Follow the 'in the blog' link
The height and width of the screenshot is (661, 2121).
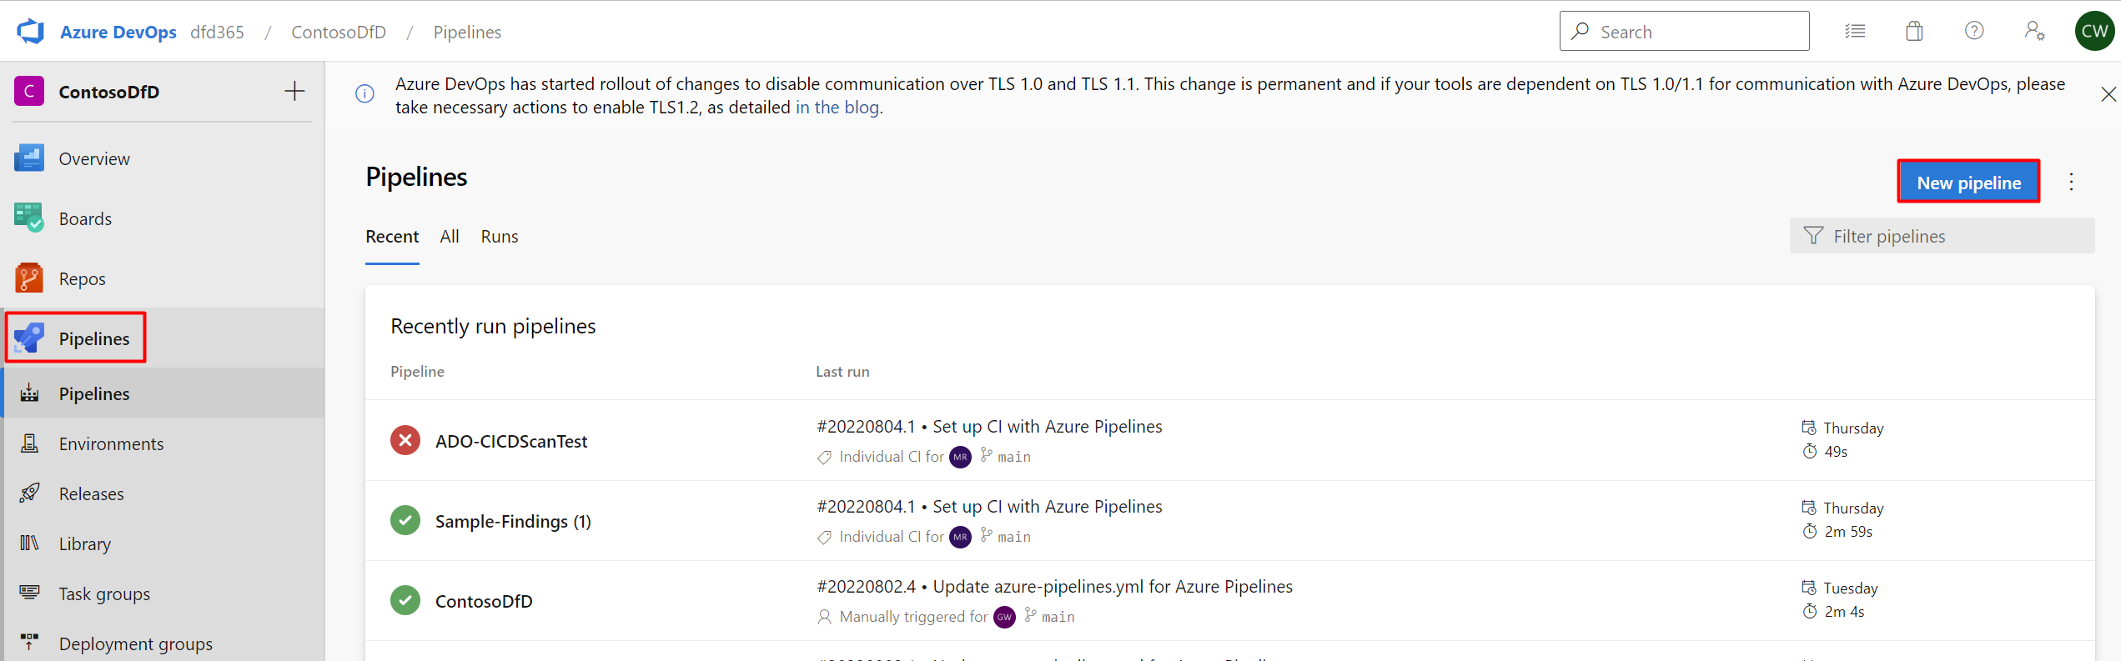[837, 108]
